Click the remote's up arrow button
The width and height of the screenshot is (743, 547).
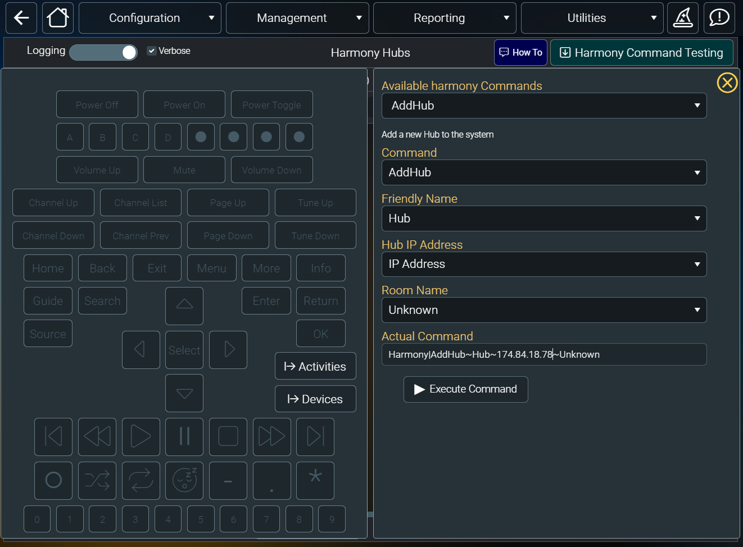tap(184, 306)
